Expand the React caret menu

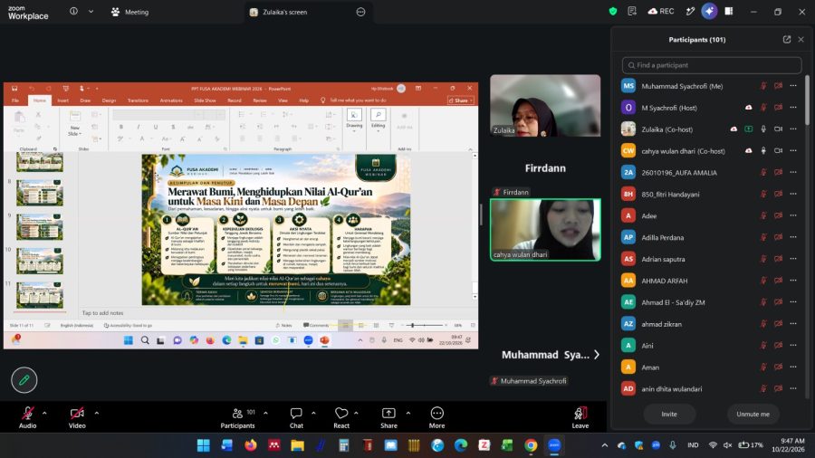(x=356, y=414)
